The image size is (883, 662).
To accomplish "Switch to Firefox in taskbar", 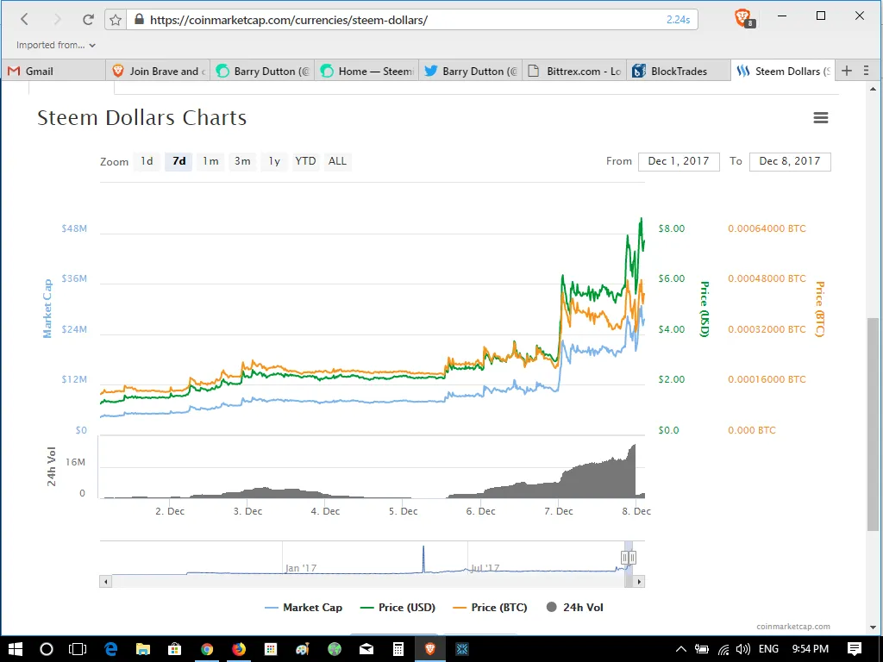I will pos(239,649).
